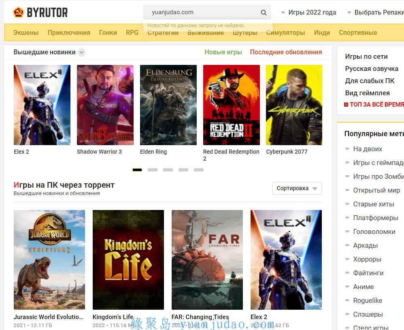The image size is (404, 330).
Task: Focus the search field containing yuanjudao.com
Action: pos(206,13)
